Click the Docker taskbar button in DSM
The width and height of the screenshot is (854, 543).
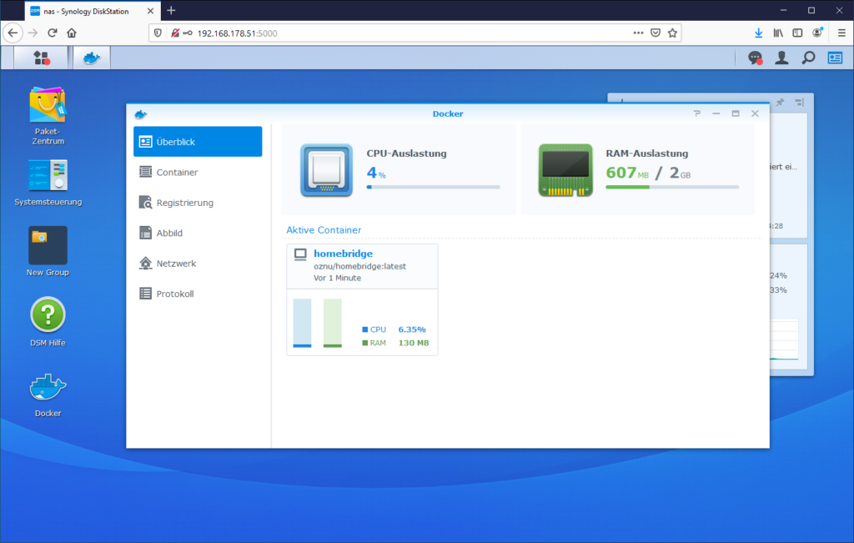coord(92,58)
